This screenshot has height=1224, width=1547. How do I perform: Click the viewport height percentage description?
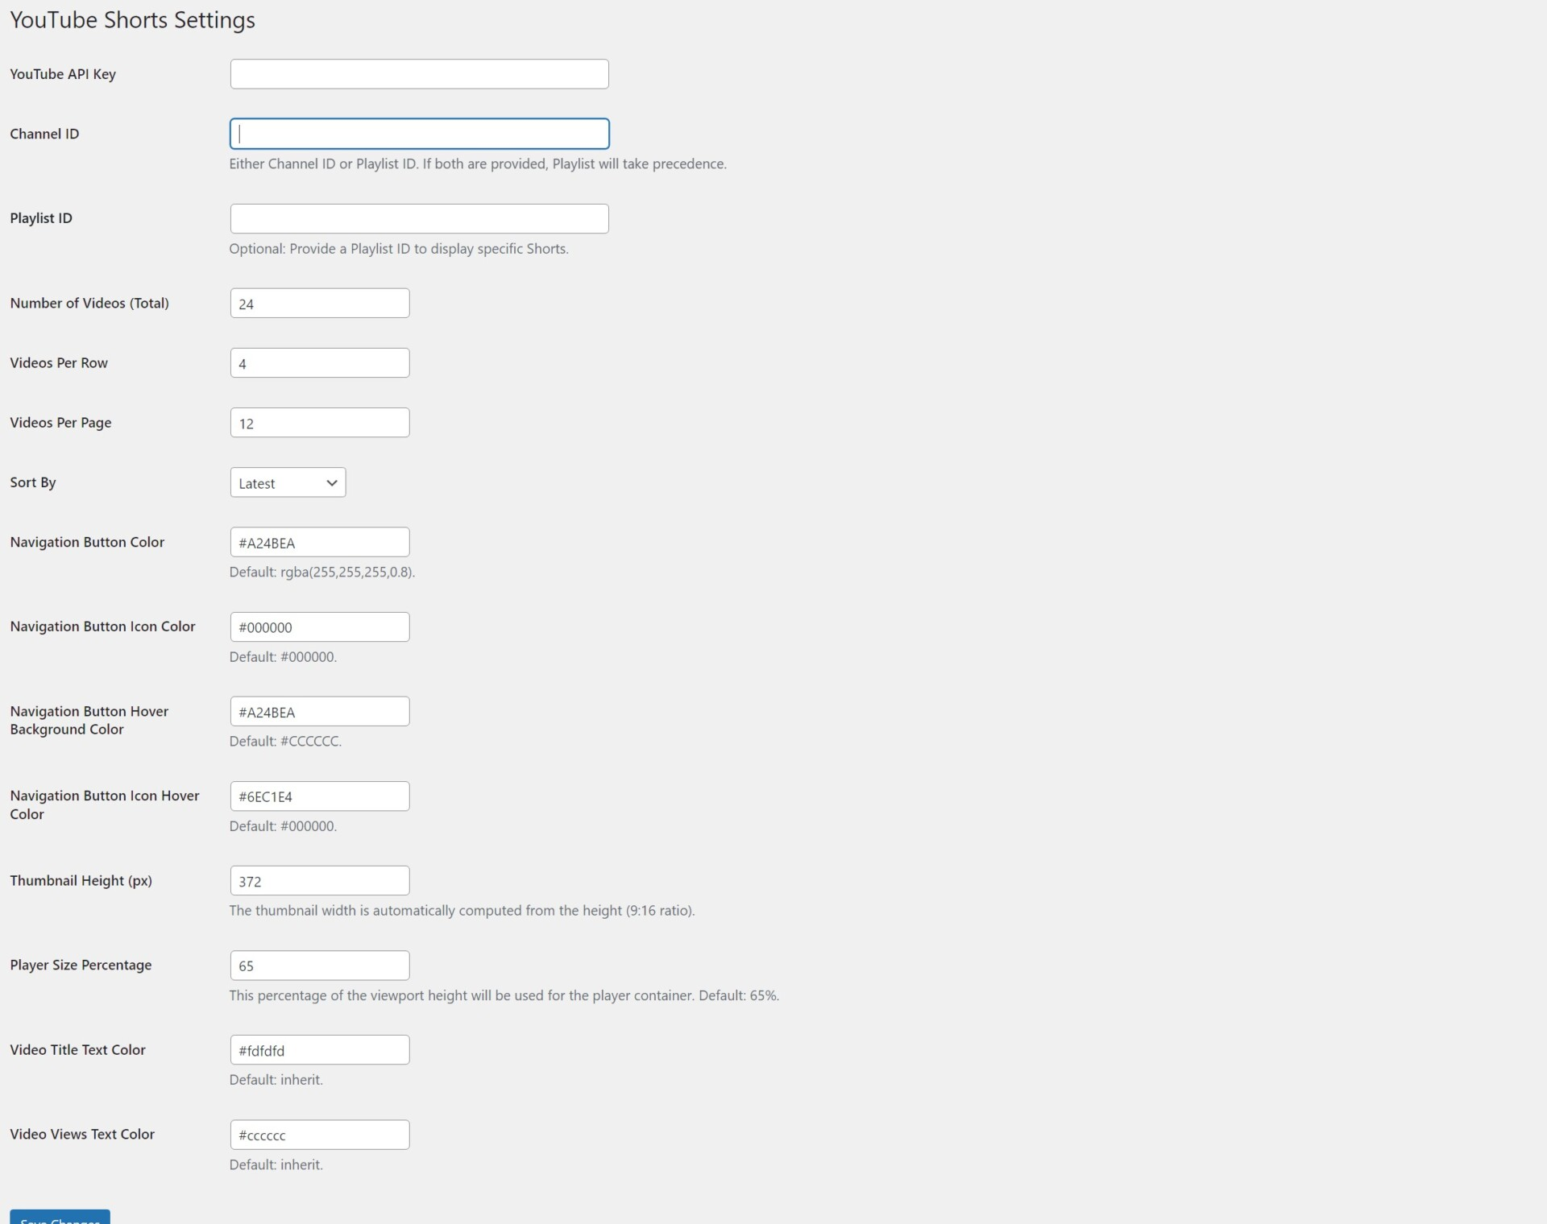[504, 995]
